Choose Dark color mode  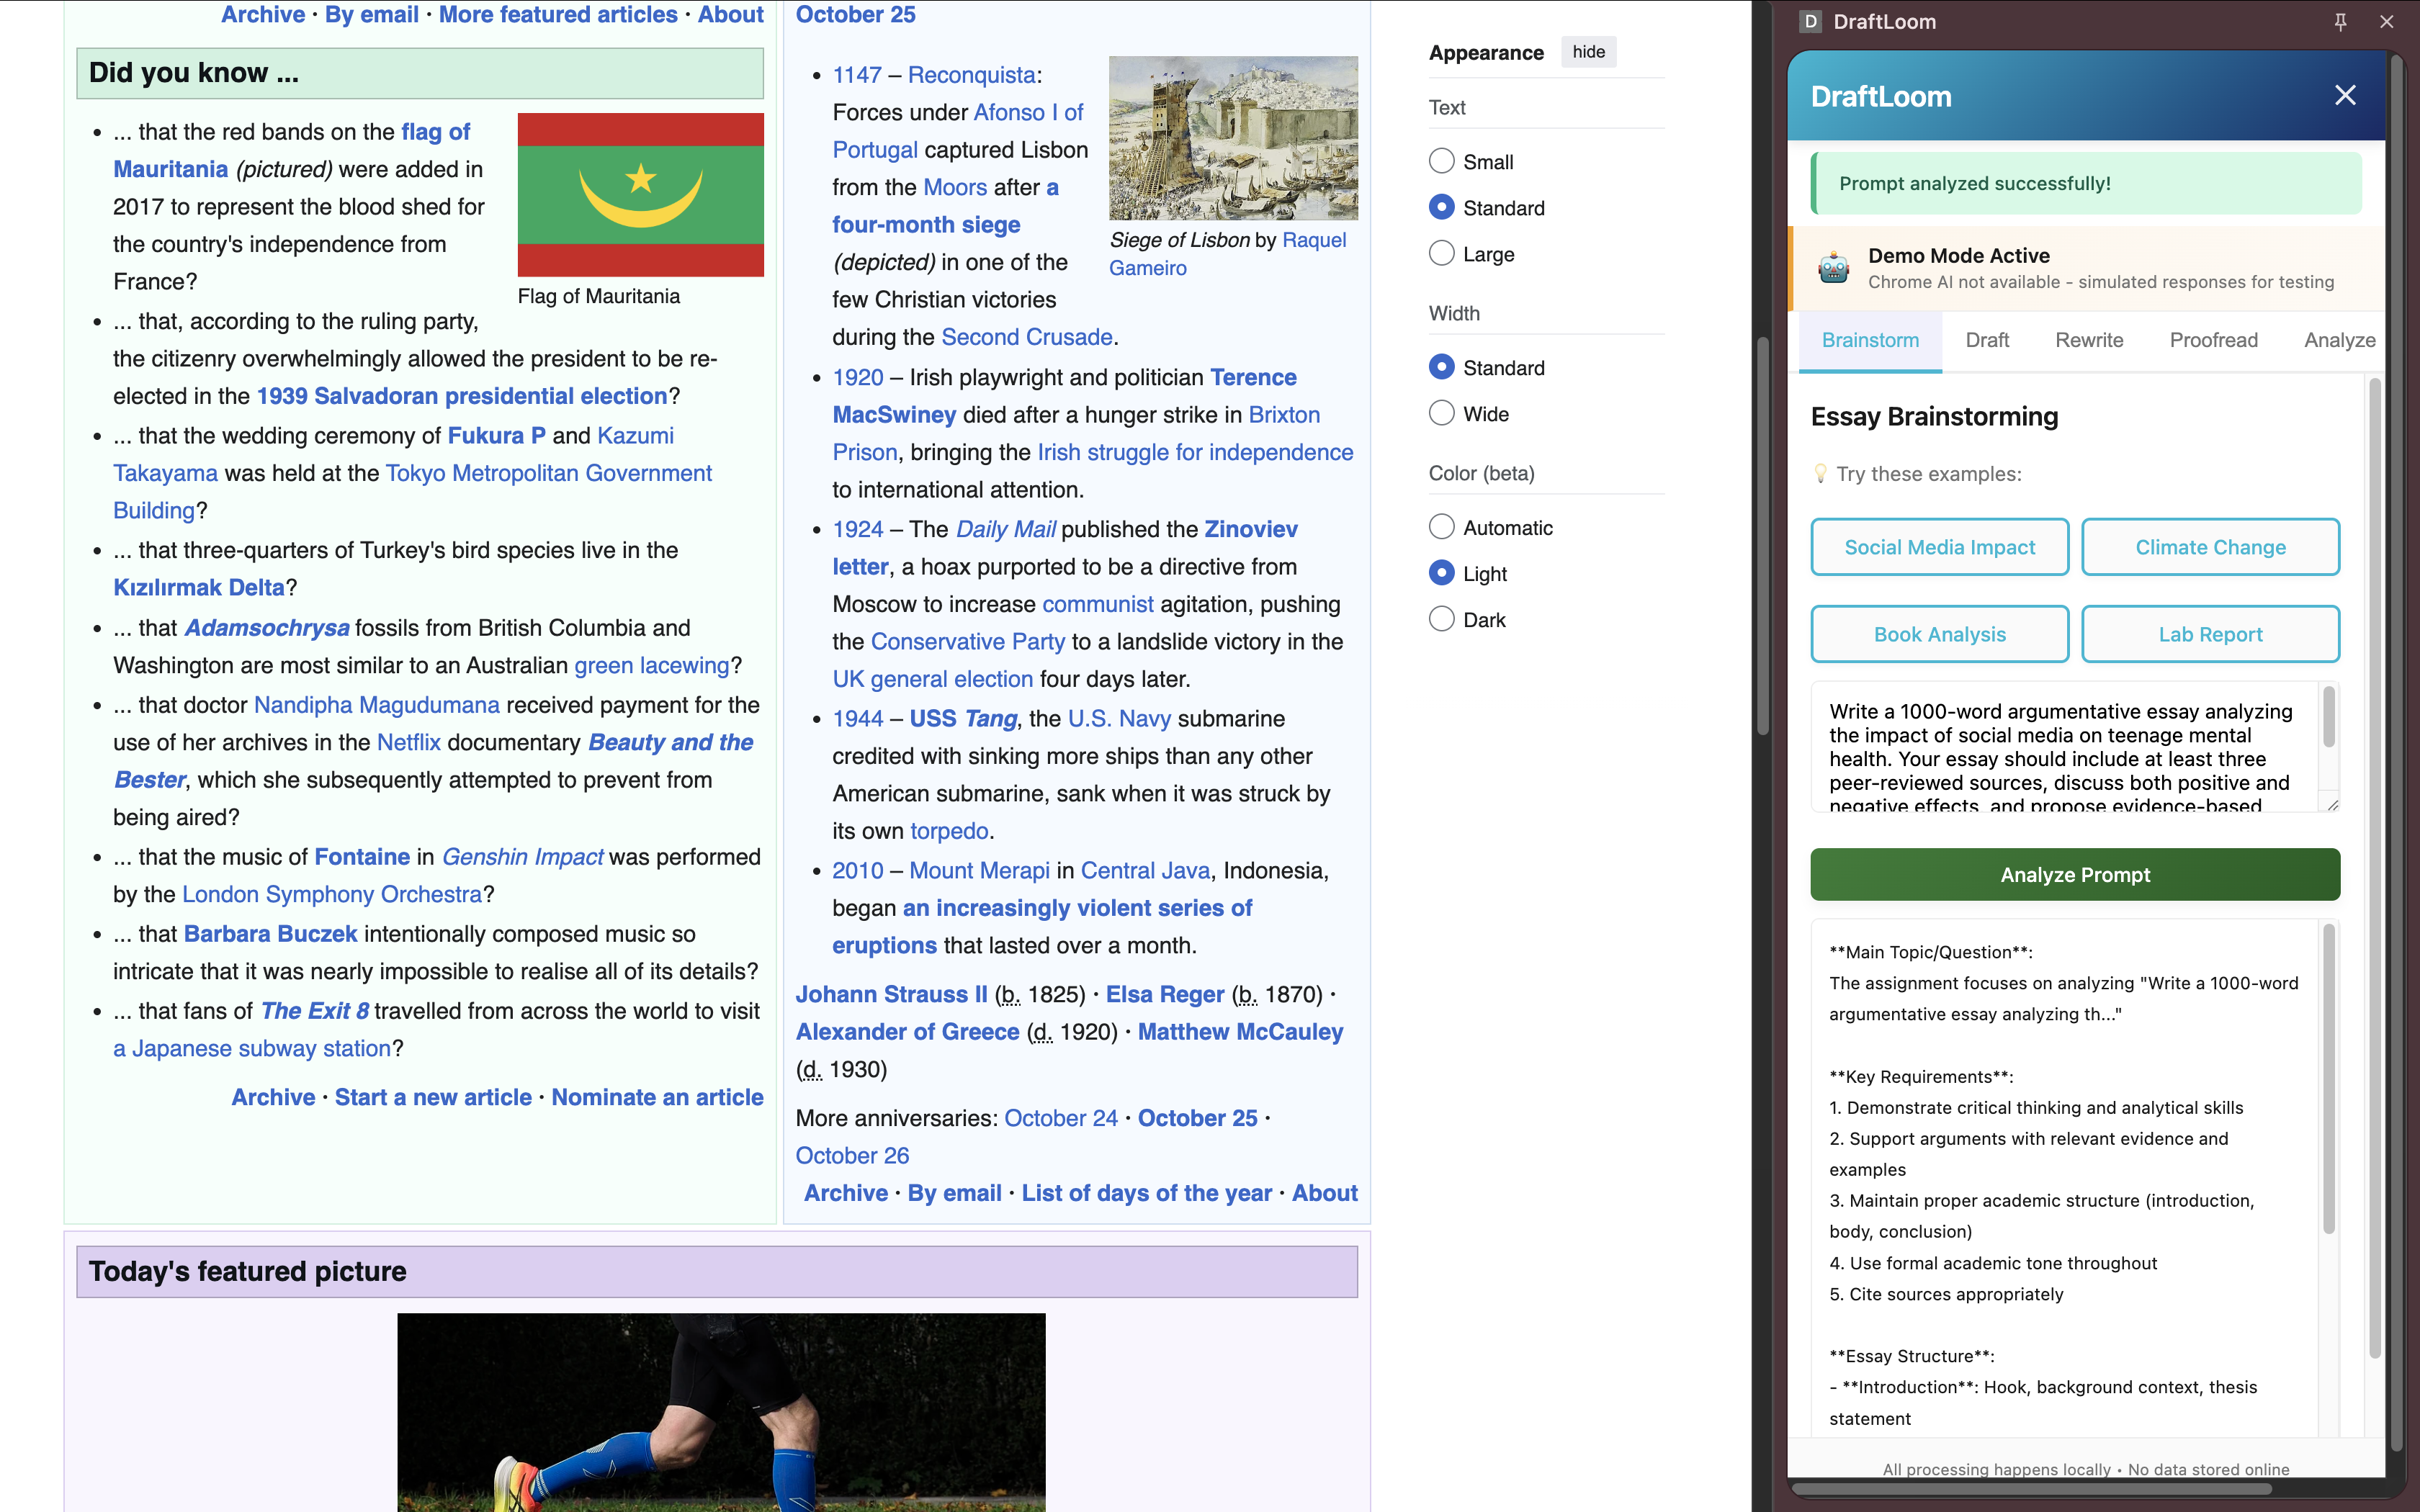point(1441,619)
